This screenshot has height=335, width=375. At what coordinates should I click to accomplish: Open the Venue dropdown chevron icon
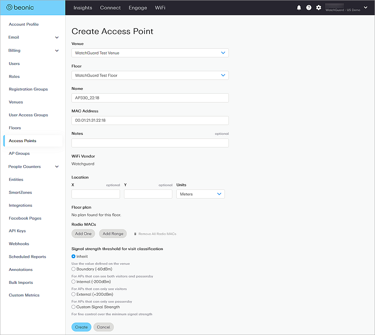[223, 53]
